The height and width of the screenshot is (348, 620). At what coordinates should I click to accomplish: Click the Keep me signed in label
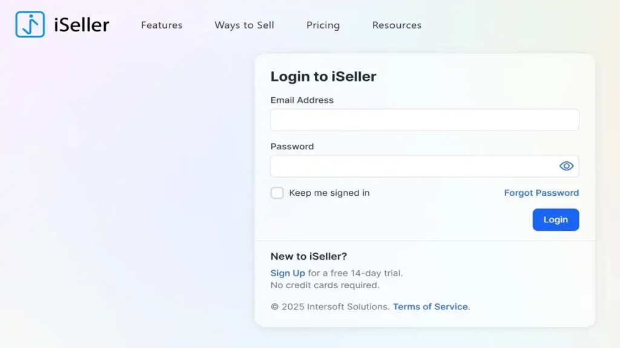tap(329, 193)
